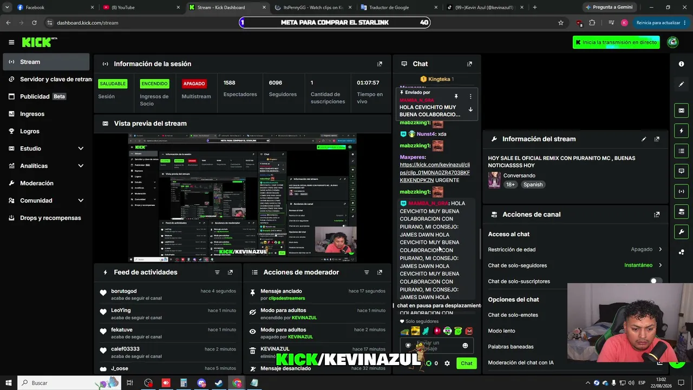
Task: Unpin the pinned chat message
Action: [456, 96]
